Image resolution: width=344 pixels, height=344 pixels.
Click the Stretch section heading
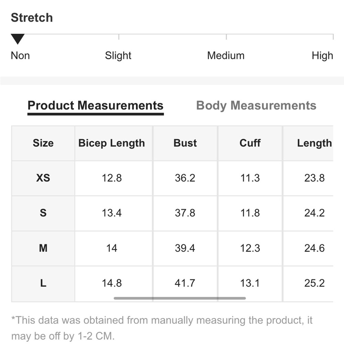pos(32,18)
